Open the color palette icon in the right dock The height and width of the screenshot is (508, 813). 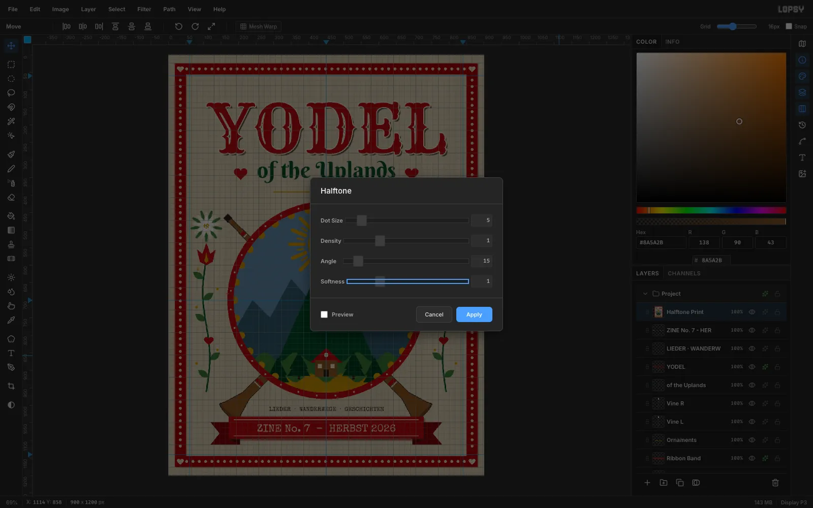[802, 76]
